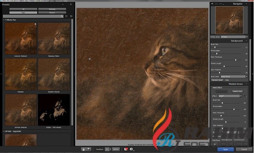Open the Background Brush Style dropdown
Screen dimensions: 254x153
(234, 76)
